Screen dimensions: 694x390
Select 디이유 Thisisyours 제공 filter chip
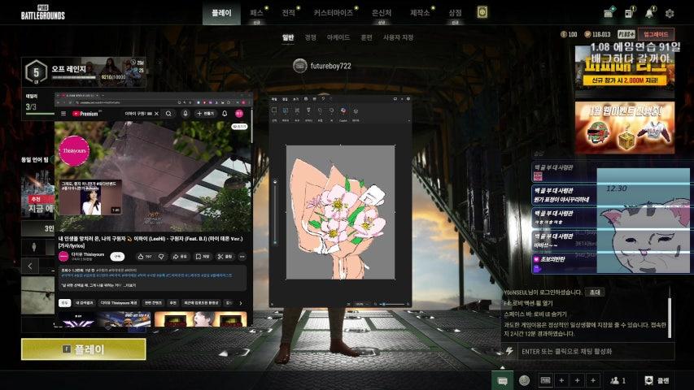coord(118,303)
